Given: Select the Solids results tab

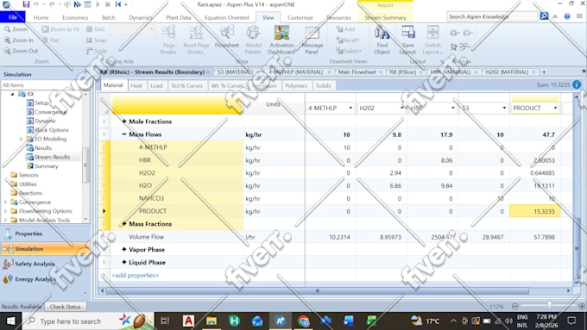Looking at the screenshot, I should click(x=323, y=85).
